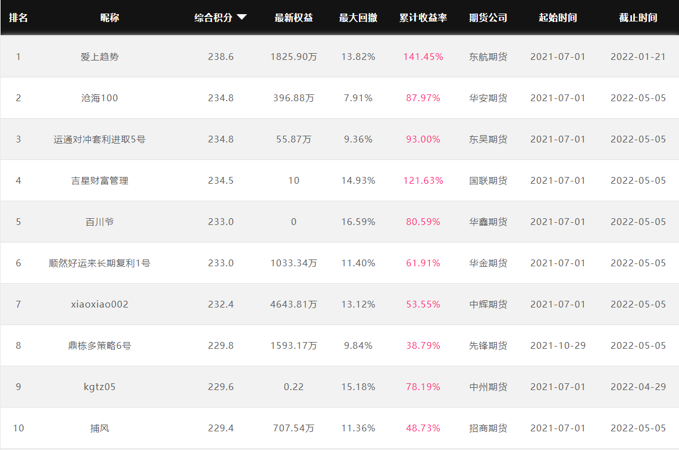
Task: Click the 1033.34万 equity value
Action: (293, 263)
